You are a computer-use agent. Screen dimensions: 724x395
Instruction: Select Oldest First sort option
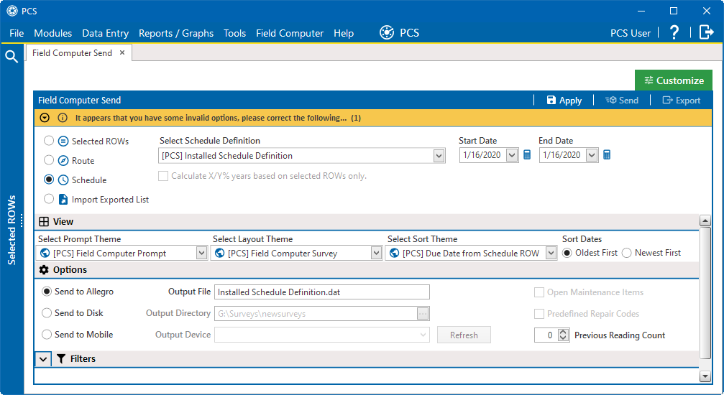point(567,253)
